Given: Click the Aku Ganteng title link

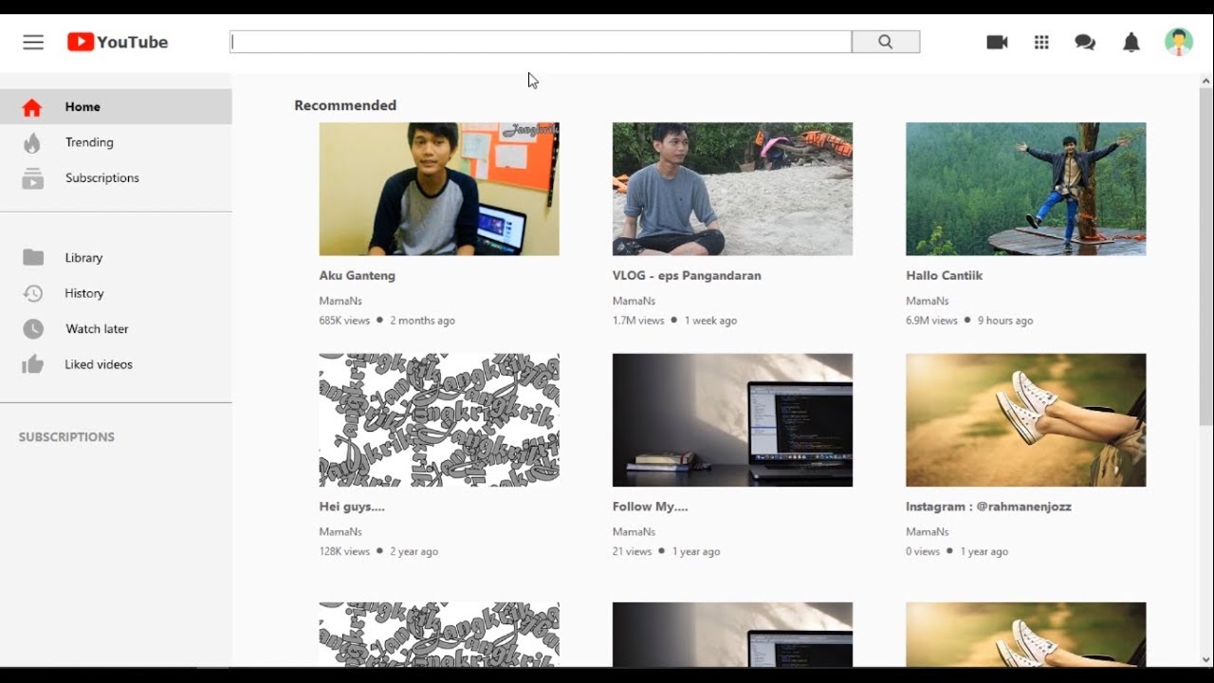Looking at the screenshot, I should pyautogui.click(x=358, y=276).
